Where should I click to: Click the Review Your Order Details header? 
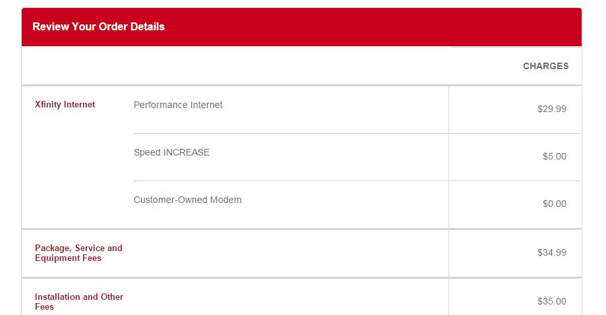[99, 26]
